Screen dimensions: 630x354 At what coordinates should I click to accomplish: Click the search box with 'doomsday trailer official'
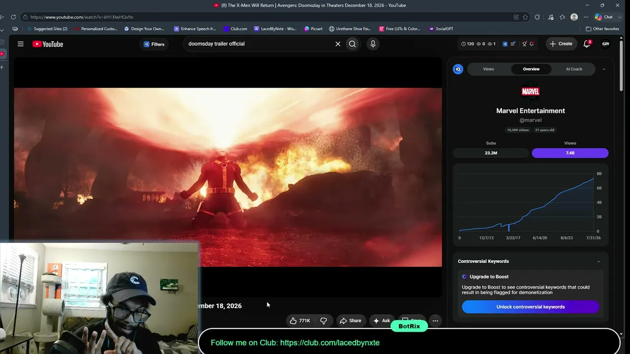pos(258,44)
